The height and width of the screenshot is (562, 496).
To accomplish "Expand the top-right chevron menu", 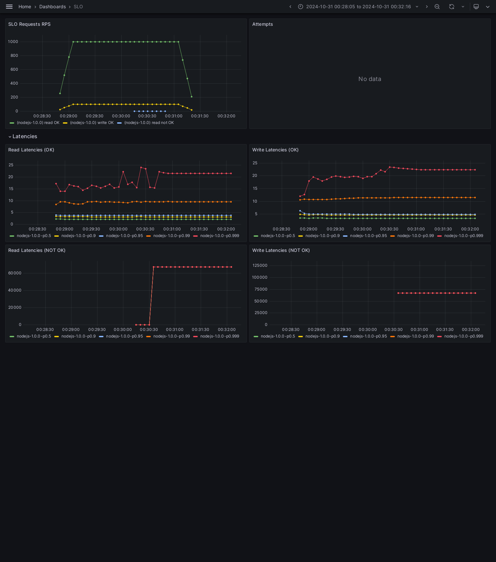I will pyautogui.click(x=488, y=7).
